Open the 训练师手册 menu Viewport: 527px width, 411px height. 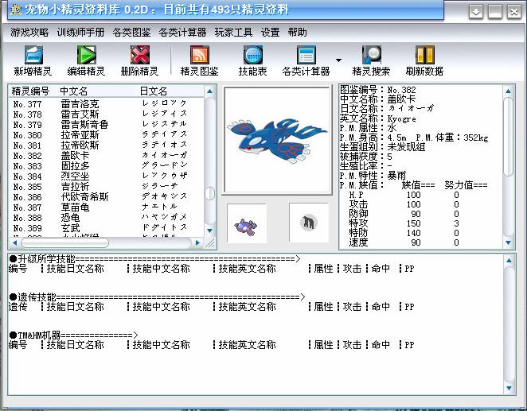click(x=80, y=33)
